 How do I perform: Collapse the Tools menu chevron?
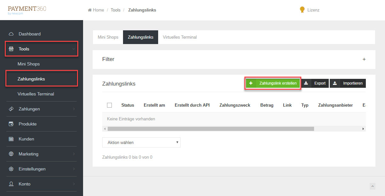[x=74, y=49]
